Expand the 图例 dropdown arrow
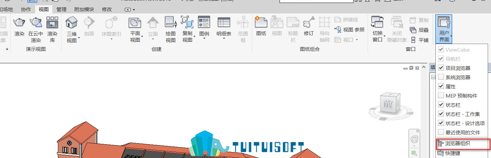Image resolution: width=491 pixels, height=158 pixels. point(204,39)
